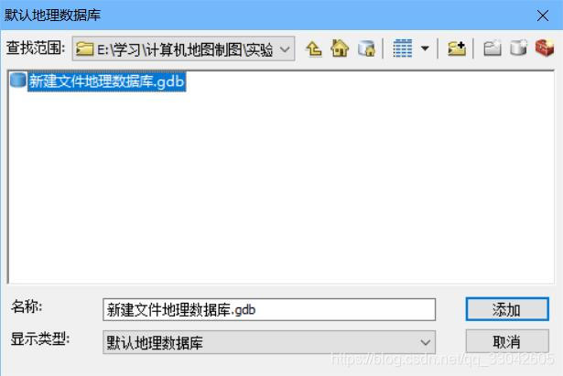Click the 取消 button
The height and width of the screenshot is (376, 563).
point(507,341)
